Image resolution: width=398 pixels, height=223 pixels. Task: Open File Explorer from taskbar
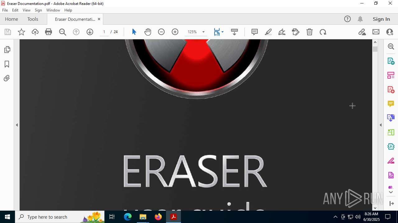[143, 217]
